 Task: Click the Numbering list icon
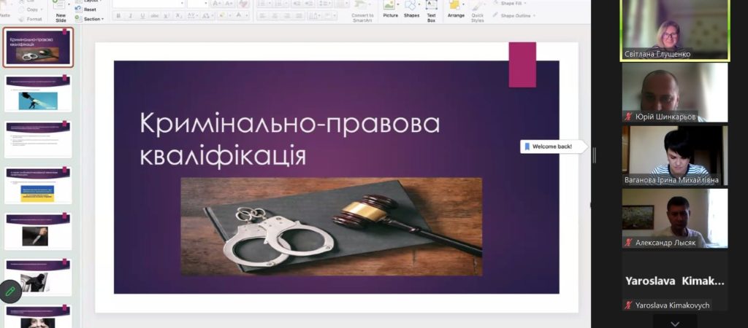280,4
